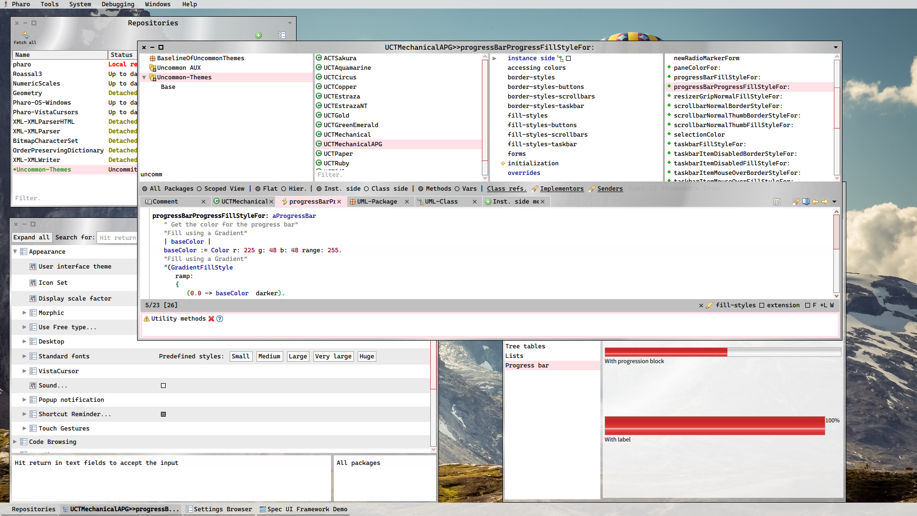Click the Fetch all repositories icon
The width and height of the screenshot is (917, 516).
point(25,35)
